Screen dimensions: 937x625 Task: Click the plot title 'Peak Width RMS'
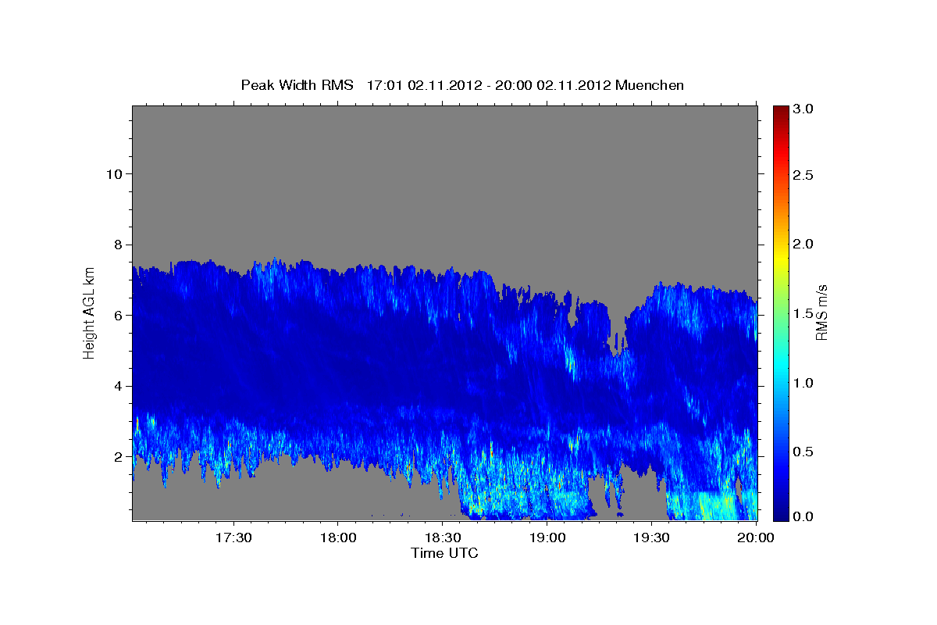click(297, 85)
